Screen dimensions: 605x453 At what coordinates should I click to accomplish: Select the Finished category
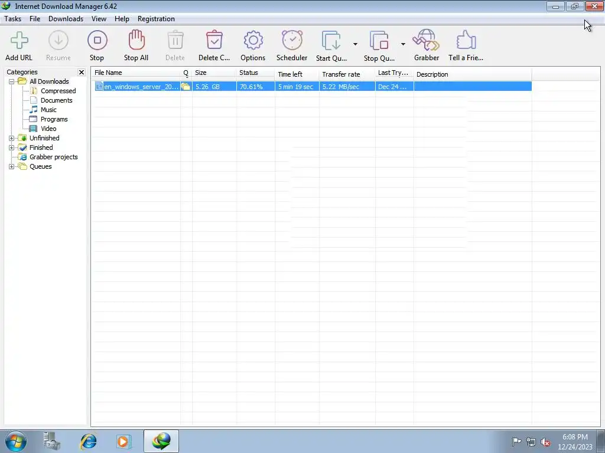pos(41,147)
